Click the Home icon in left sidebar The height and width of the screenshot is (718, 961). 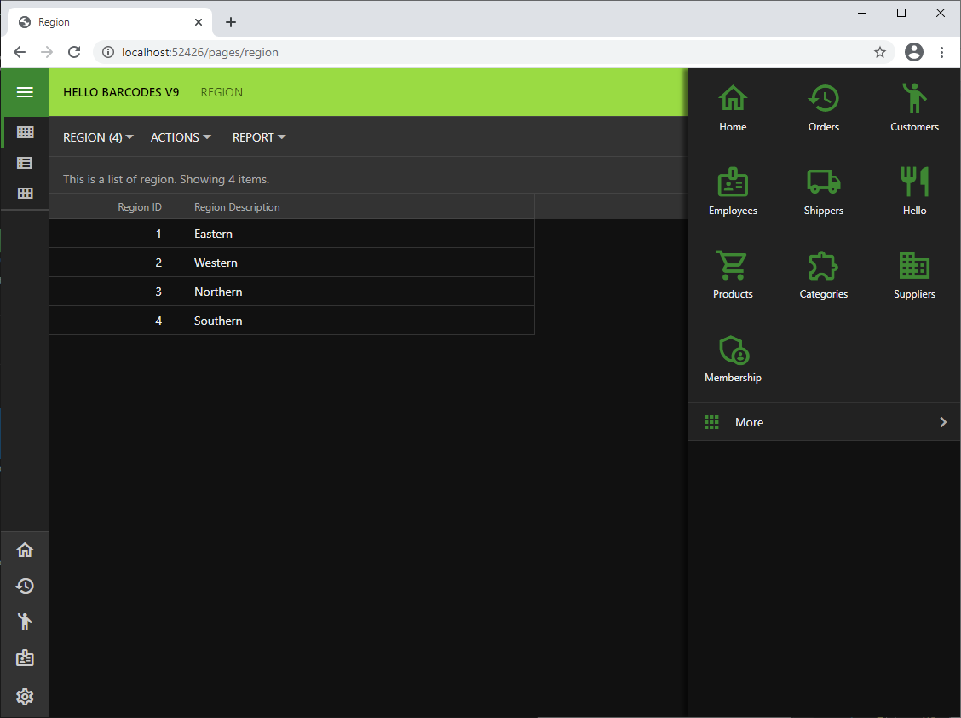[25, 550]
